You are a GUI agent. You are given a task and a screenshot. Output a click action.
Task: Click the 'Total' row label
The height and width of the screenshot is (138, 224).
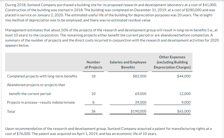point(11,112)
